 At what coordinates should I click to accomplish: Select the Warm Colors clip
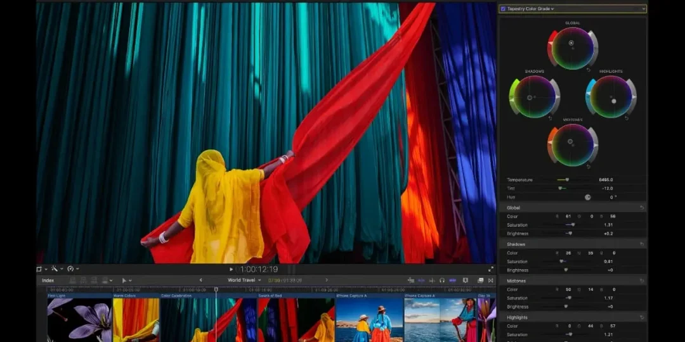pyautogui.click(x=136, y=317)
